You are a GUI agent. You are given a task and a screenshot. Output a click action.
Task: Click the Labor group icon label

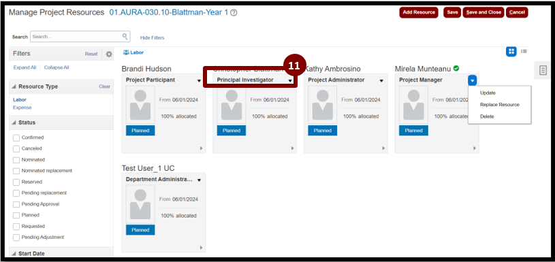[x=133, y=52]
